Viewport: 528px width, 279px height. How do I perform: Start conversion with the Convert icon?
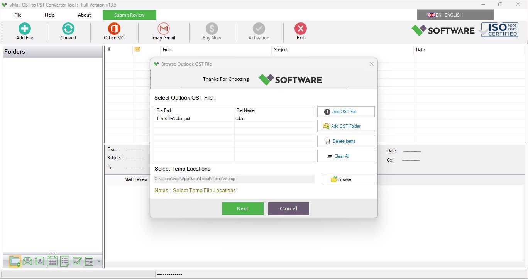68,31
